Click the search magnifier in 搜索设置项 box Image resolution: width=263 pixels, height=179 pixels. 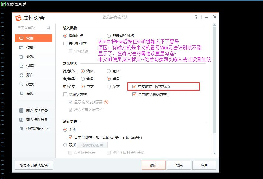(48, 28)
